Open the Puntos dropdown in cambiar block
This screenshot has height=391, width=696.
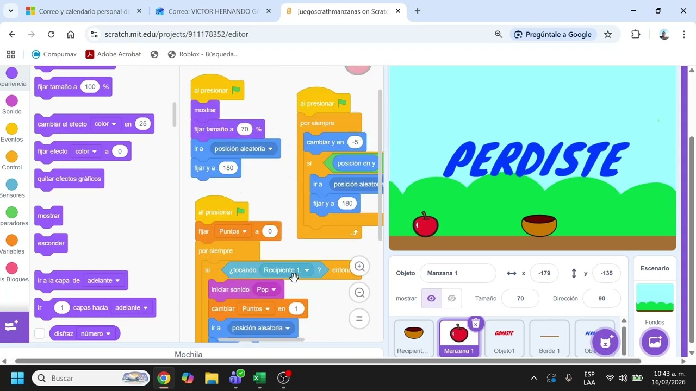(x=256, y=308)
